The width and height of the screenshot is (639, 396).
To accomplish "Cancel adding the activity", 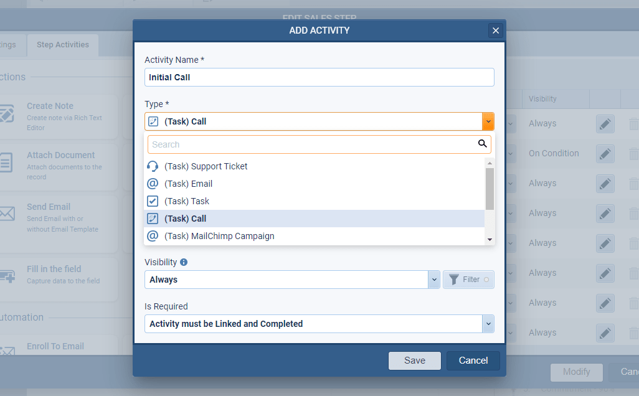I will 473,361.
